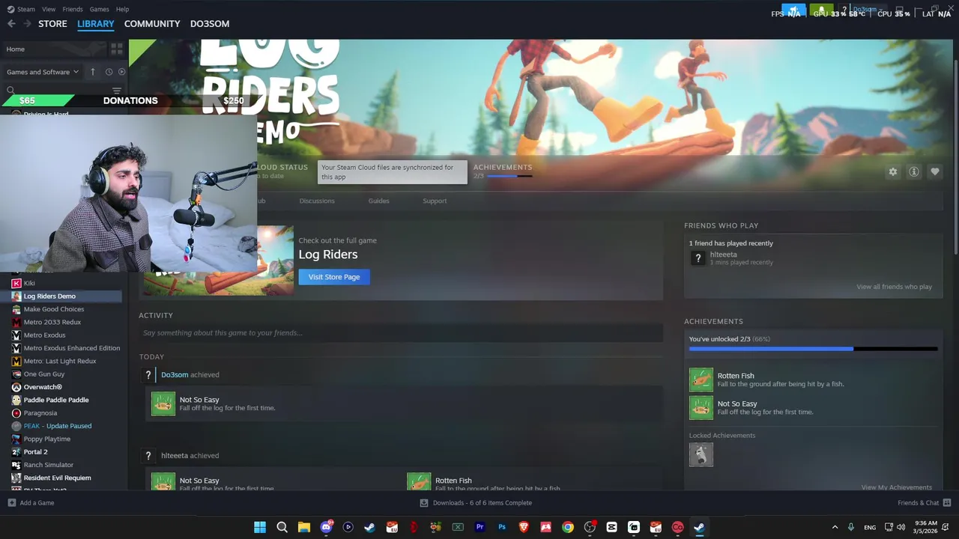Click the locked achievement thumbnail
The width and height of the screenshot is (959, 539).
[x=701, y=454]
